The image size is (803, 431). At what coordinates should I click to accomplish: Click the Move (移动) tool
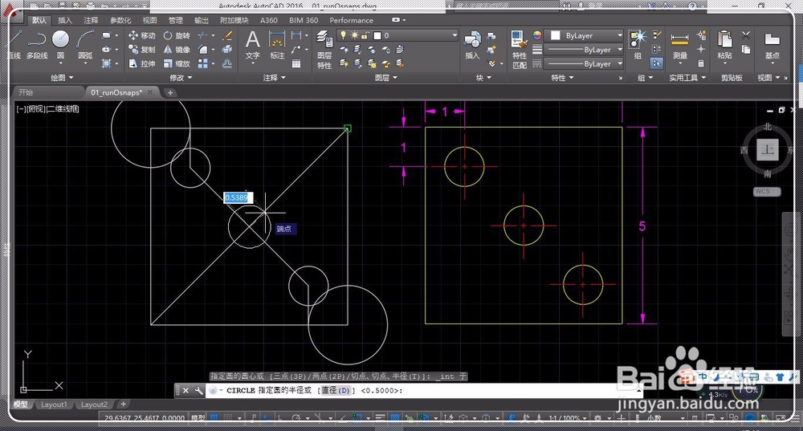click(142, 35)
